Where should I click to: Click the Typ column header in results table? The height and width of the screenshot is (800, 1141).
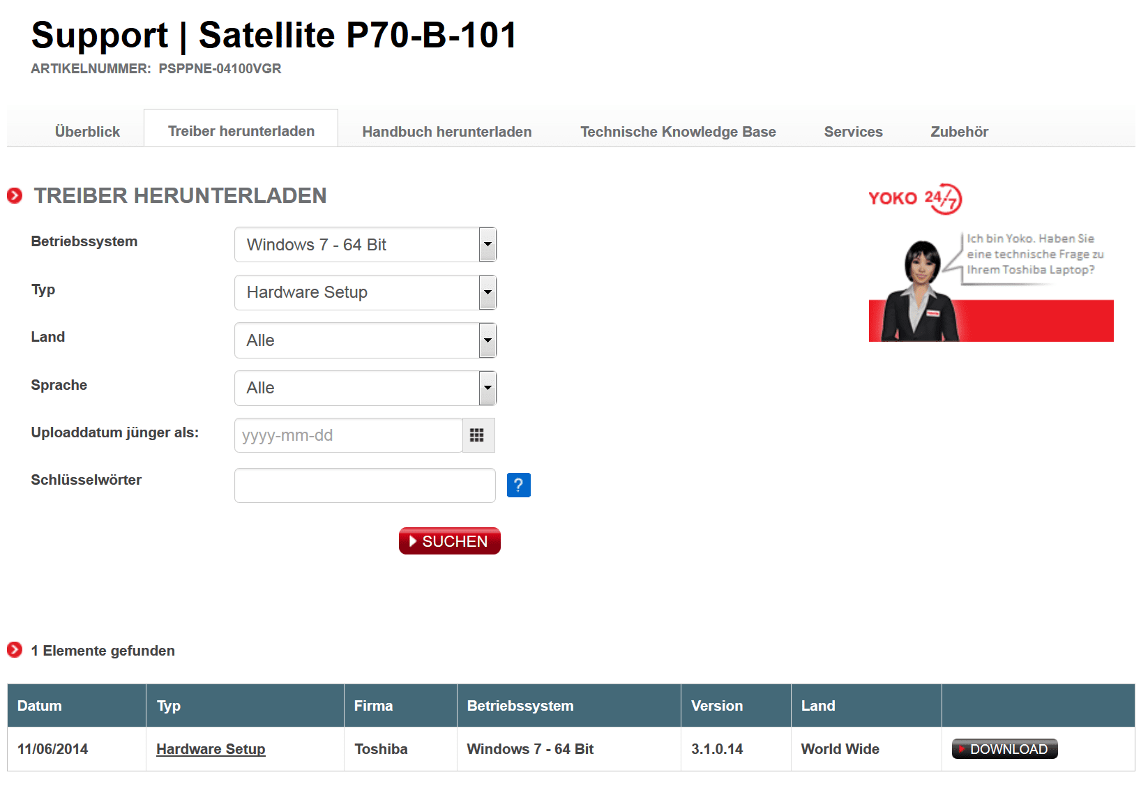point(245,706)
